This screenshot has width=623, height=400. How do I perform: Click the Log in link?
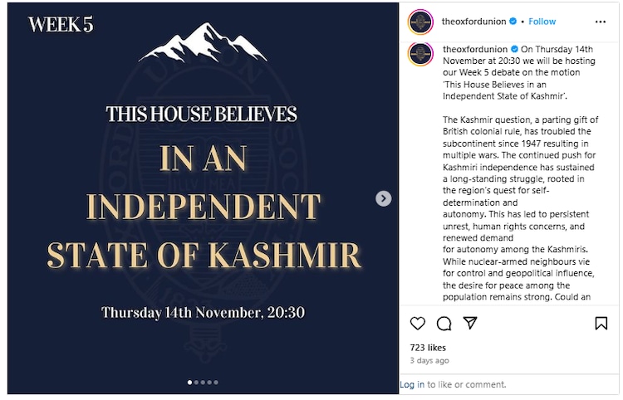click(x=412, y=384)
